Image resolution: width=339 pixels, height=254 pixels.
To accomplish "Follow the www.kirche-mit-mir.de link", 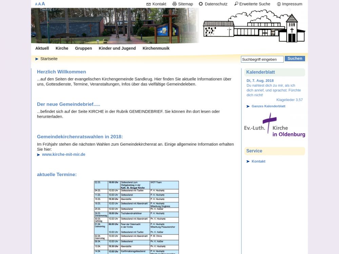I will pos(63,154).
